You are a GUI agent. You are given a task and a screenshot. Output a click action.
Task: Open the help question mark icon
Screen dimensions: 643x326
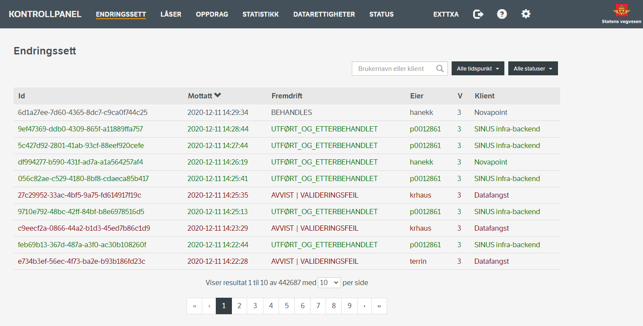click(502, 14)
